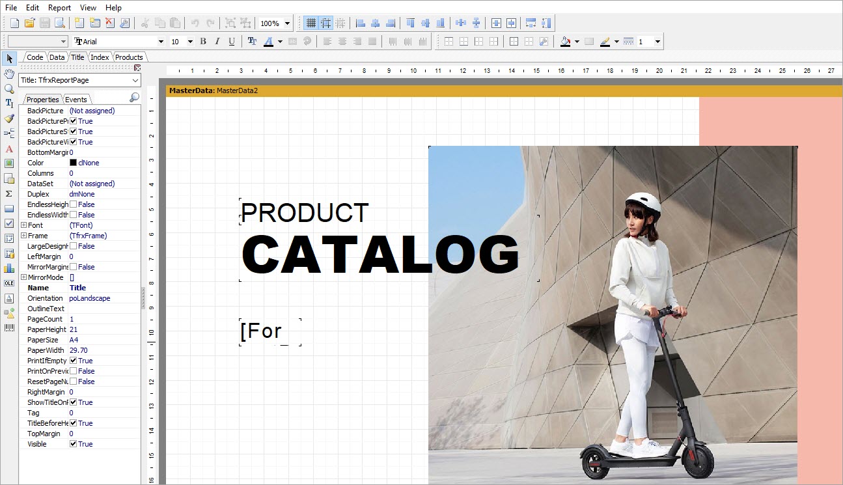Click the black Color property swatch
The width and height of the screenshot is (843, 485).
tap(74, 163)
